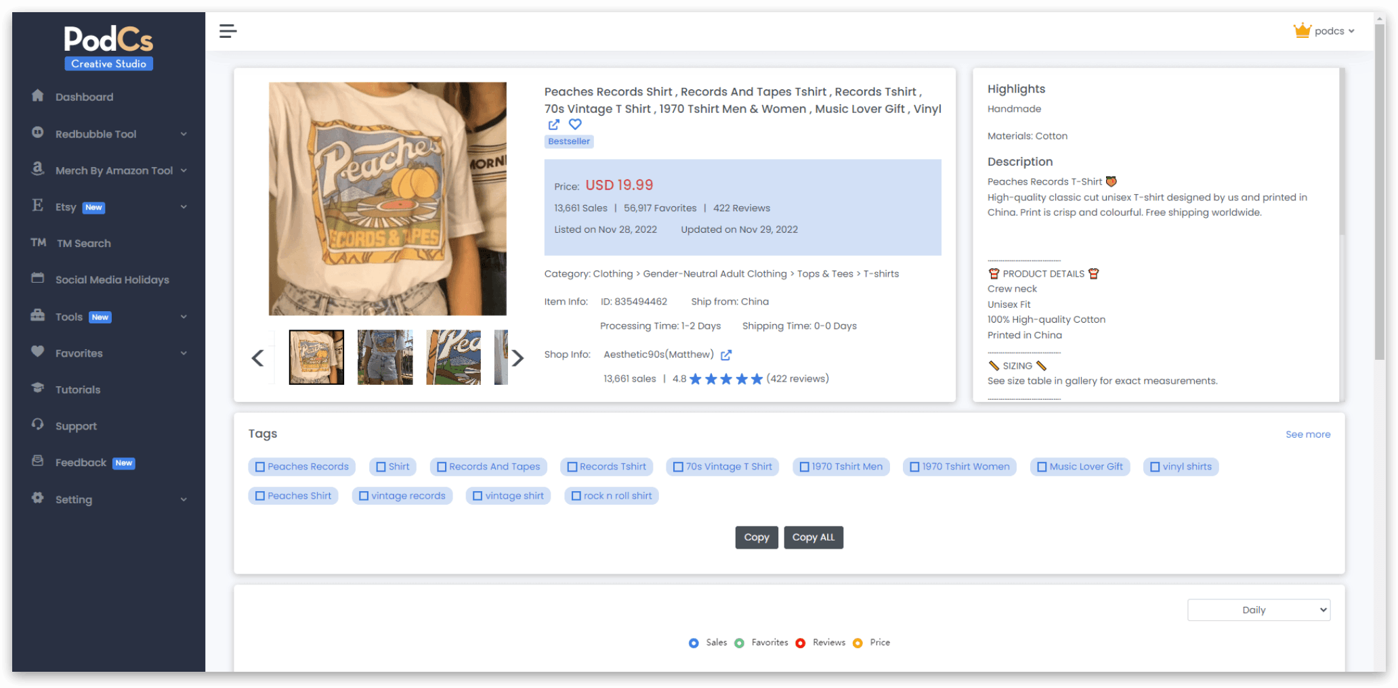
Task: Open the Daily interval dropdown
Action: point(1258,610)
